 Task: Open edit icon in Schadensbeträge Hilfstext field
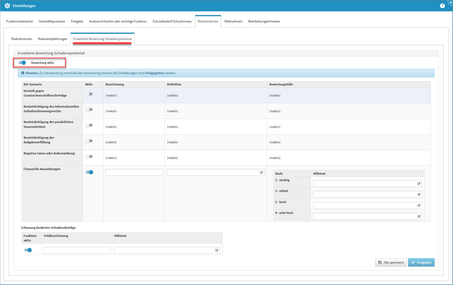click(x=216, y=250)
